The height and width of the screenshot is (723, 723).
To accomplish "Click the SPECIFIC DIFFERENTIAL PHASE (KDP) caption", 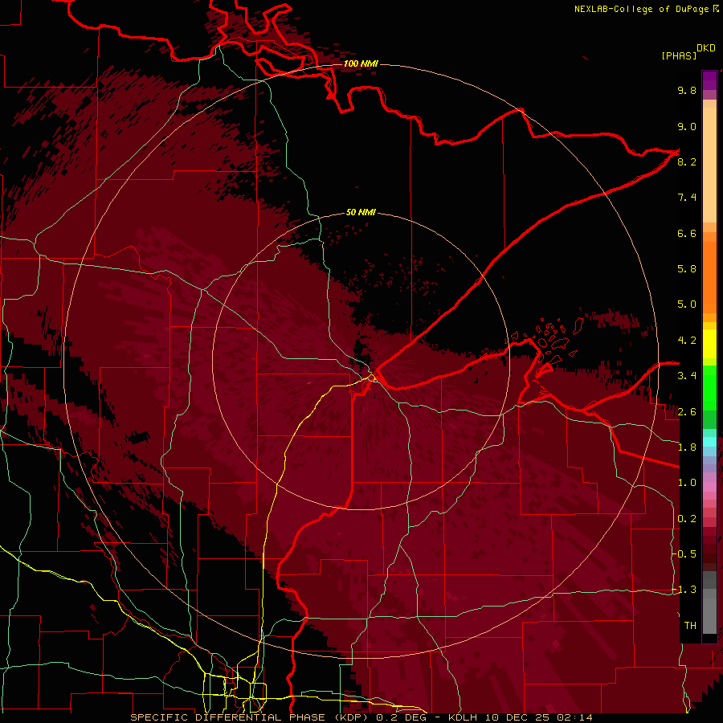I will [251, 717].
